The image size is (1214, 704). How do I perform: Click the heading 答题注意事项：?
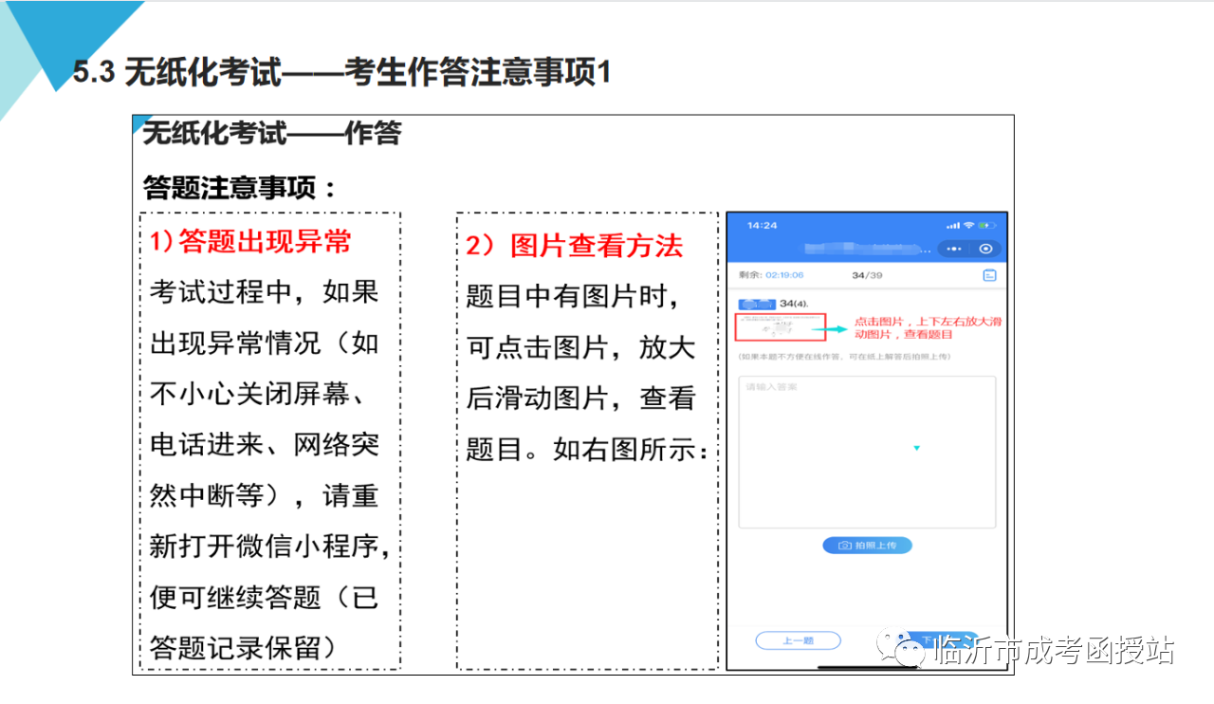(x=240, y=187)
